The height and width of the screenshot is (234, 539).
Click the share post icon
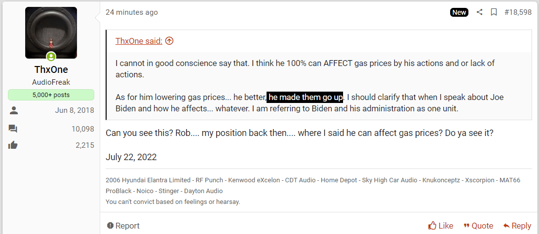click(x=480, y=12)
